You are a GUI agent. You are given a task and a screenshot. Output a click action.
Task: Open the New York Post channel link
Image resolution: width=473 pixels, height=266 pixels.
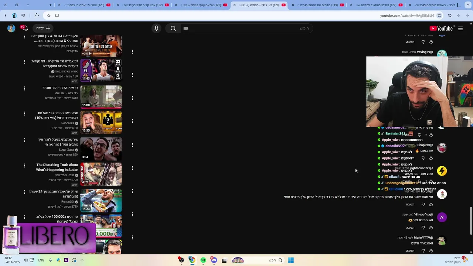pyautogui.click(x=64, y=175)
